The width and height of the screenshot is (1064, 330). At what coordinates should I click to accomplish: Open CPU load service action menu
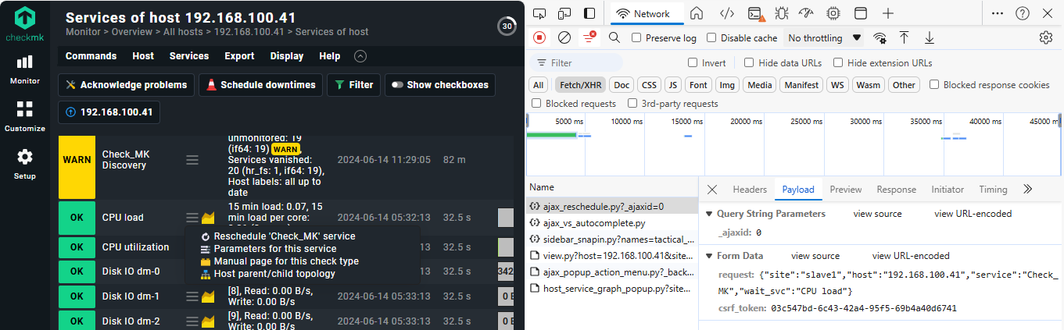click(192, 218)
